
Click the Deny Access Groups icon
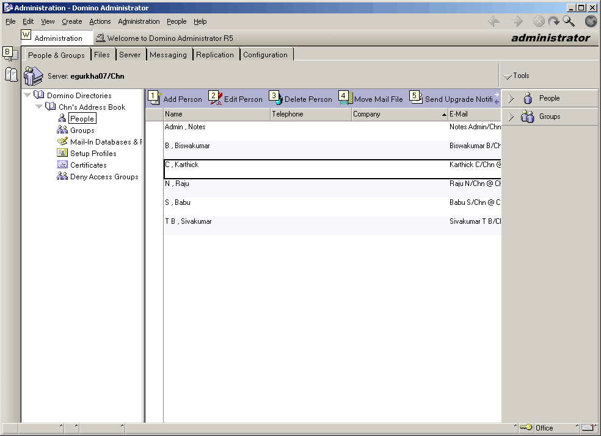(x=62, y=176)
